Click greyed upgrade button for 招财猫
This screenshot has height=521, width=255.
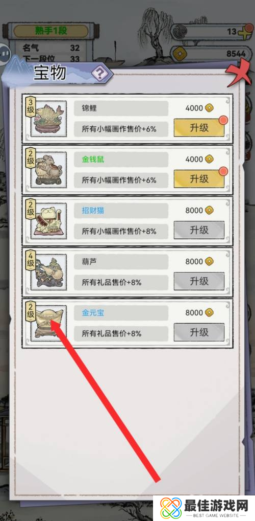click(x=199, y=230)
